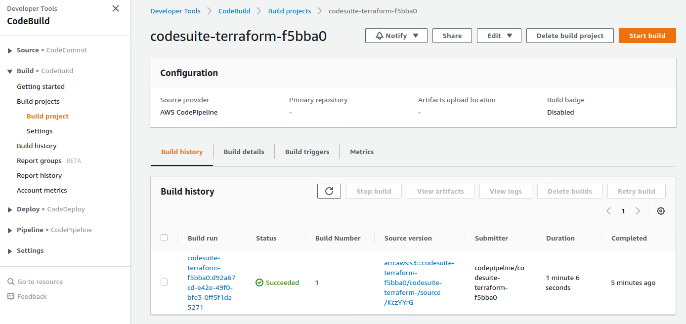
Task: Open the Notify dropdown menu
Action: [x=396, y=36]
